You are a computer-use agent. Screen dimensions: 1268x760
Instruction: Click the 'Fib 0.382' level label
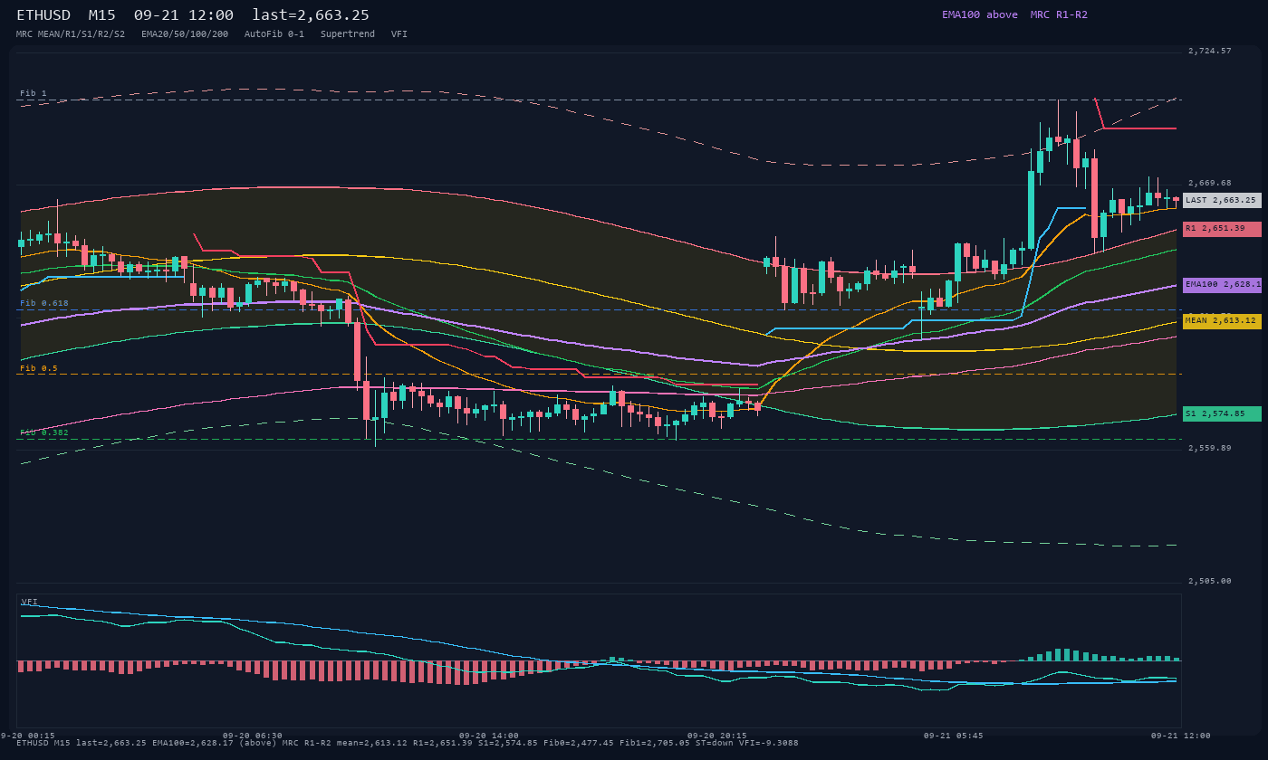pos(44,432)
